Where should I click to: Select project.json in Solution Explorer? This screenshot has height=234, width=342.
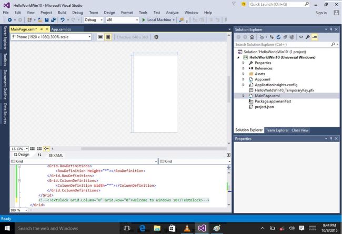(x=264, y=107)
